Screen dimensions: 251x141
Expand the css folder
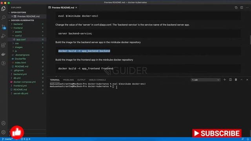(16, 43)
